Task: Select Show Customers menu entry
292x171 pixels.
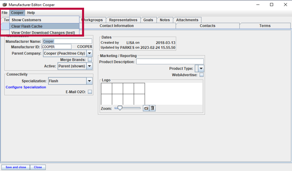Action: (x=45, y=20)
